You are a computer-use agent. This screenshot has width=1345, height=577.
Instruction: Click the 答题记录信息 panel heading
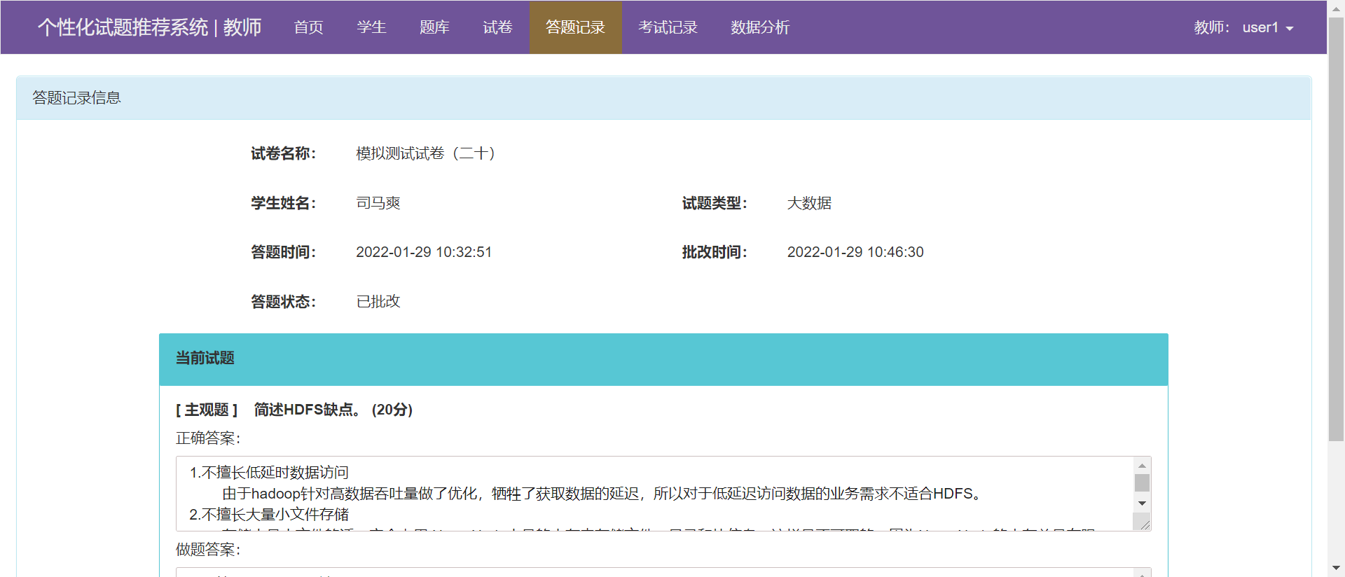[663, 98]
